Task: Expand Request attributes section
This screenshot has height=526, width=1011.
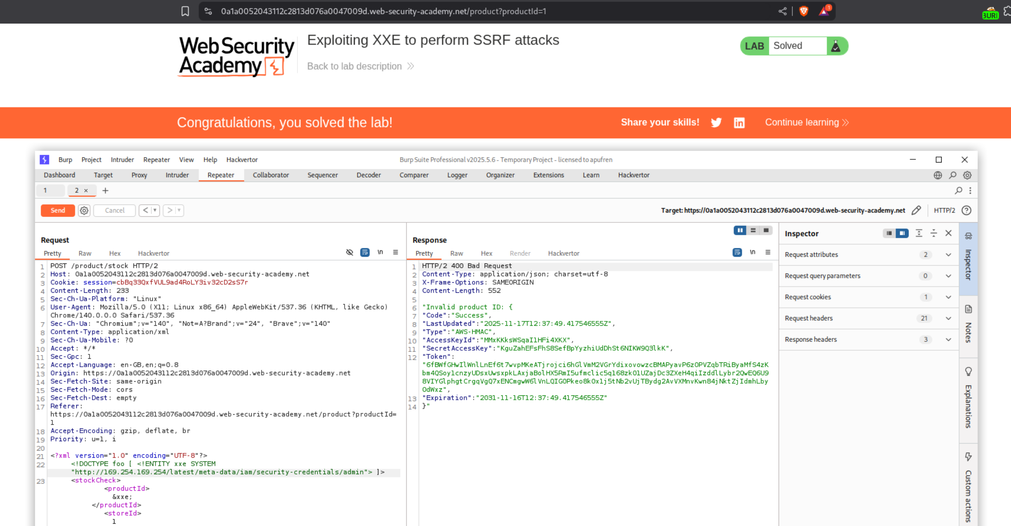Action: tap(948, 255)
